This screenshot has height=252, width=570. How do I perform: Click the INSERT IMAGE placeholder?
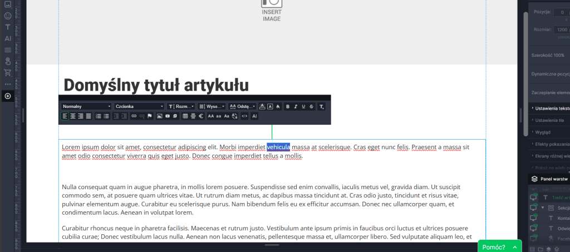(x=272, y=11)
